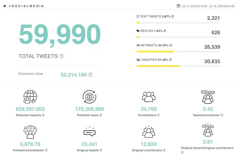
Task: Click the $2,214,160 economic value
Action: [73, 74]
